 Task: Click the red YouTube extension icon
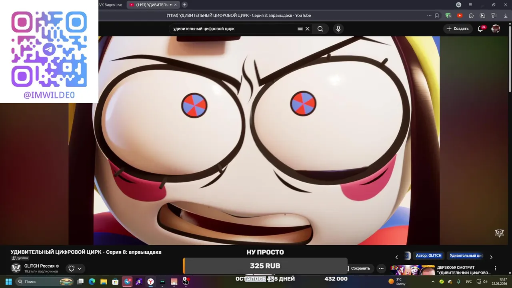[x=460, y=16]
